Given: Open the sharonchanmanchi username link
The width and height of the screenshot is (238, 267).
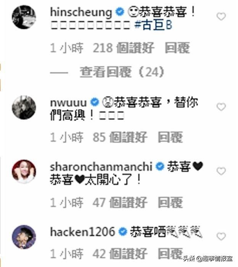Looking at the screenshot, I should coord(101,167).
